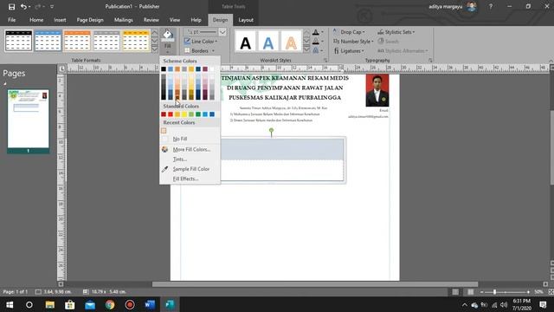554x312 pixels.
Task: Open the Typography dialog launcher
Action: (430, 61)
